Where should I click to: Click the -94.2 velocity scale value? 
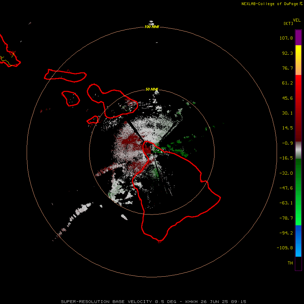286,233
